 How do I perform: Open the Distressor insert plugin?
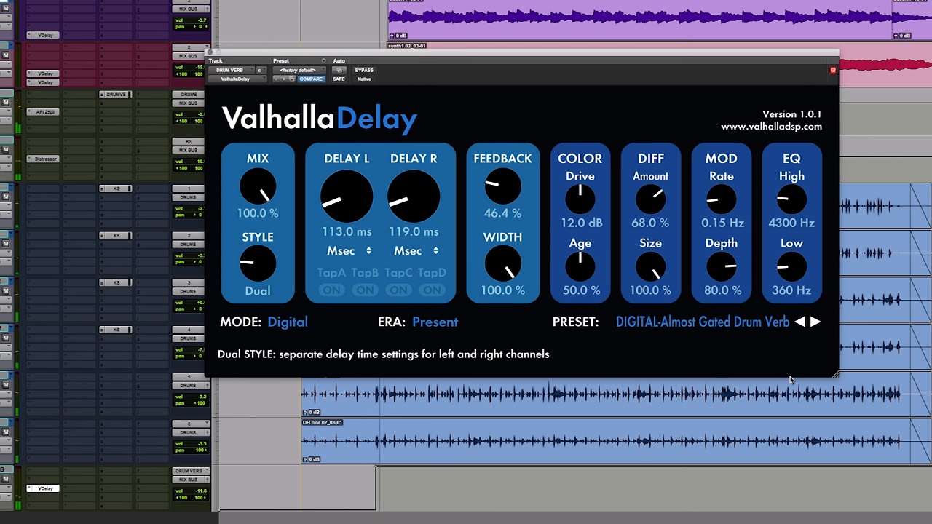[45, 159]
